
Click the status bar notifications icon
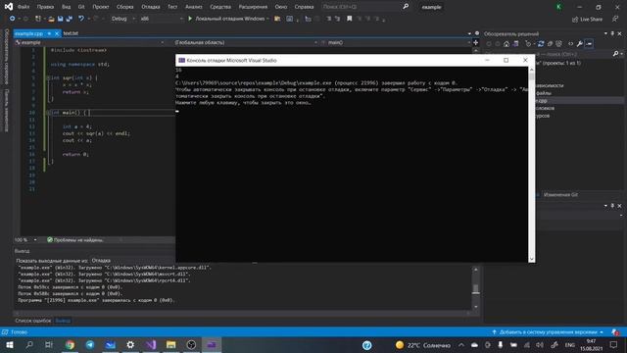(615, 332)
